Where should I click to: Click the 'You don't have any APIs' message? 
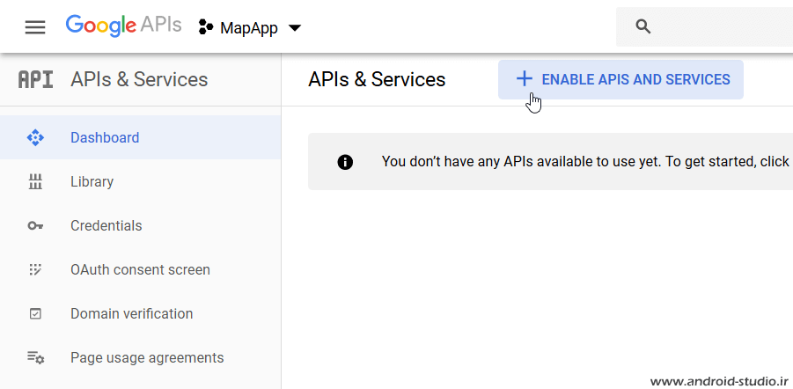pyautogui.click(x=585, y=162)
